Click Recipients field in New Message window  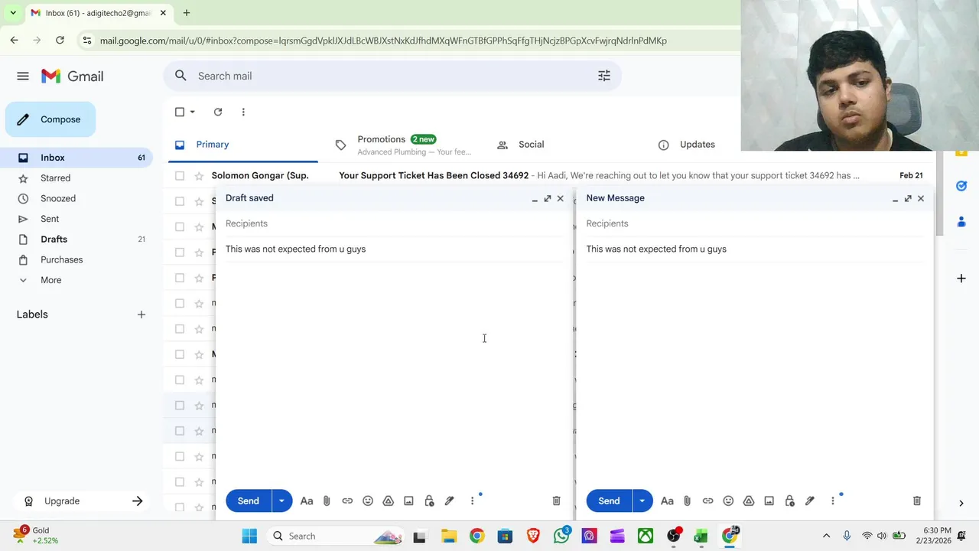click(x=754, y=223)
